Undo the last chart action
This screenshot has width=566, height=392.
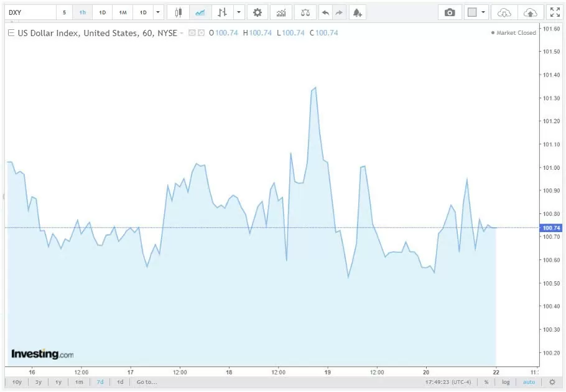pos(325,12)
